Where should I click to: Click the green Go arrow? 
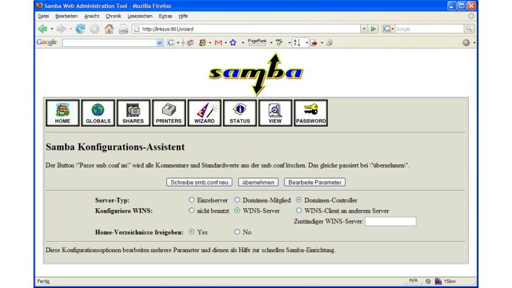point(373,29)
